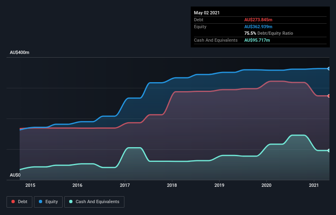
Task: Toggle the Debt series legend button
Action: [19, 202]
